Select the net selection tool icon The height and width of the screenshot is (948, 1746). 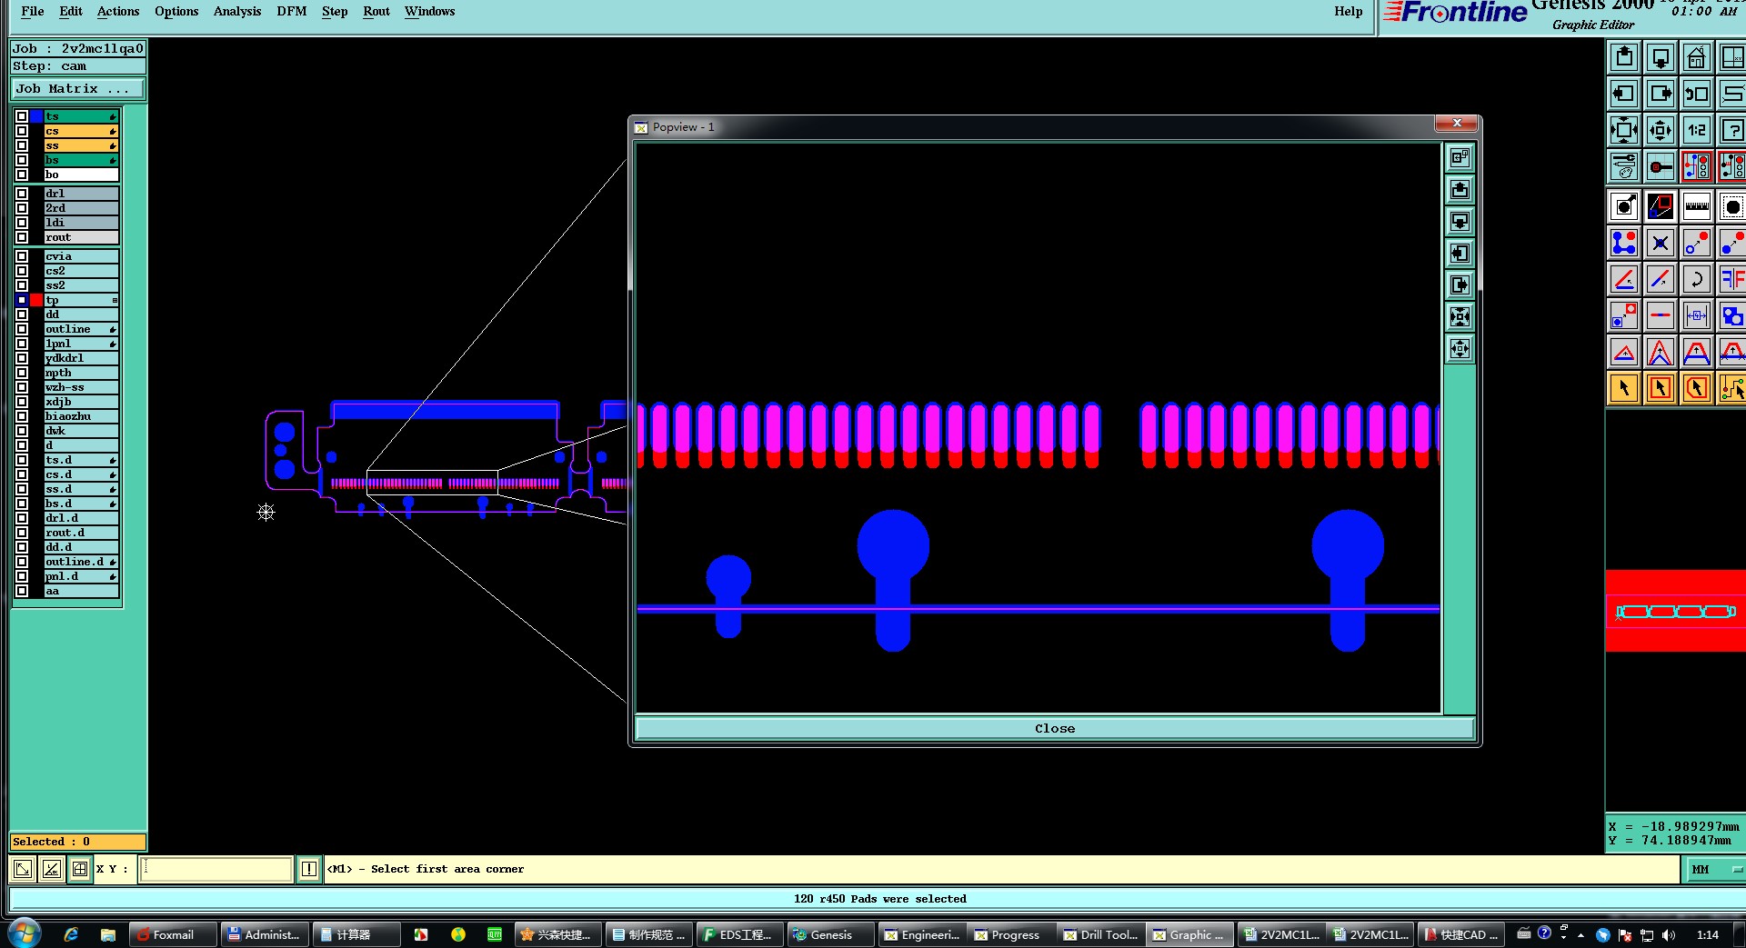[1731, 388]
